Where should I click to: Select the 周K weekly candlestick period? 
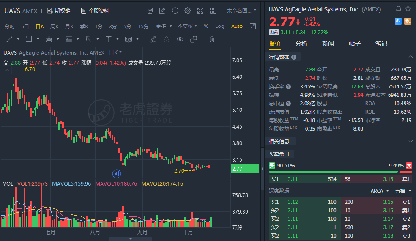tap(55, 26)
